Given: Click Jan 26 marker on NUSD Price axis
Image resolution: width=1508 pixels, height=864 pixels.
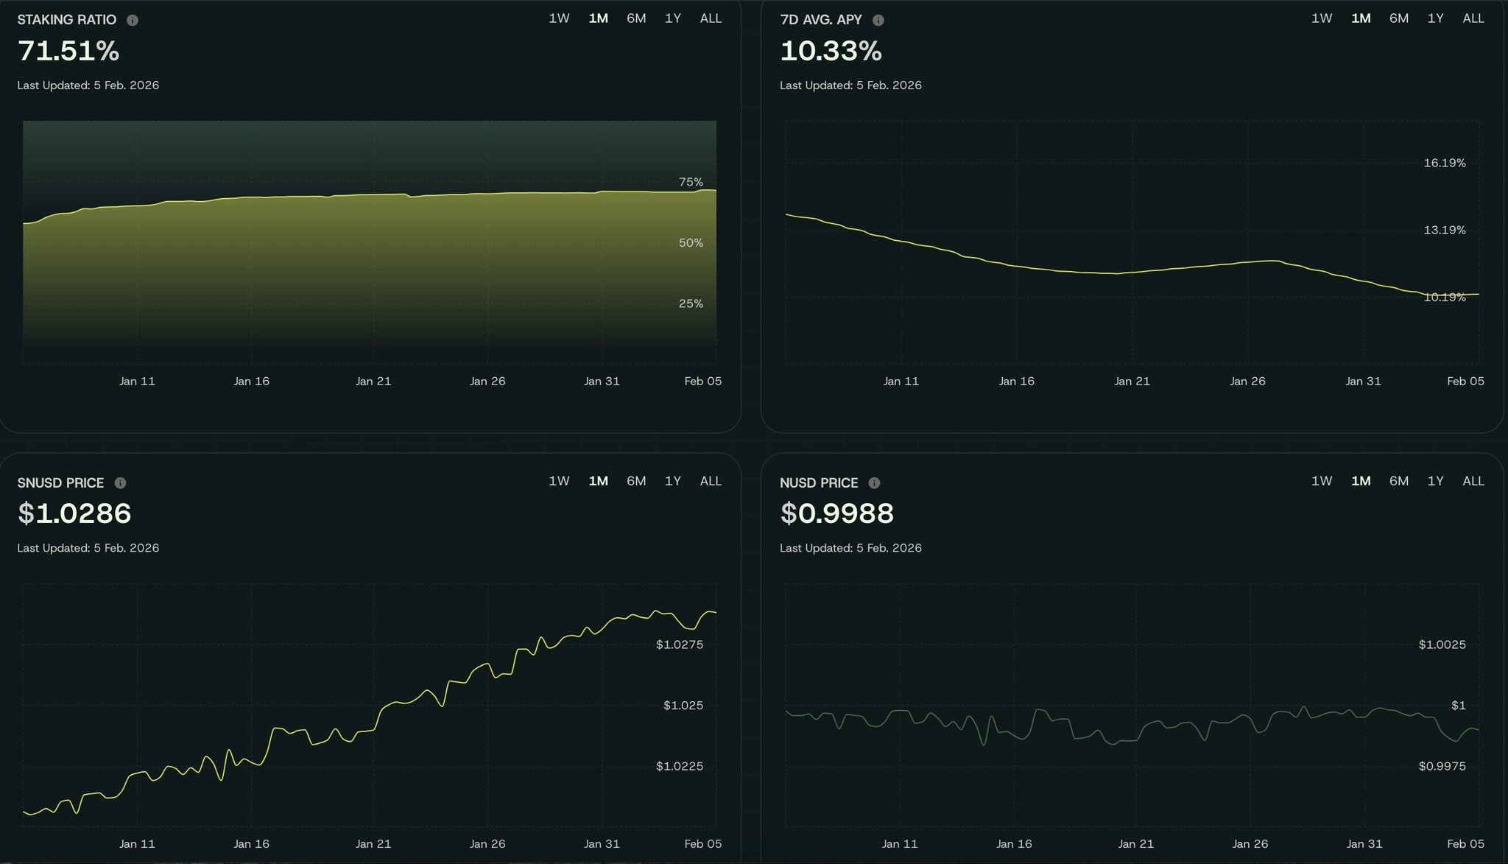Looking at the screenshot, I should [x=1250, y=843].
